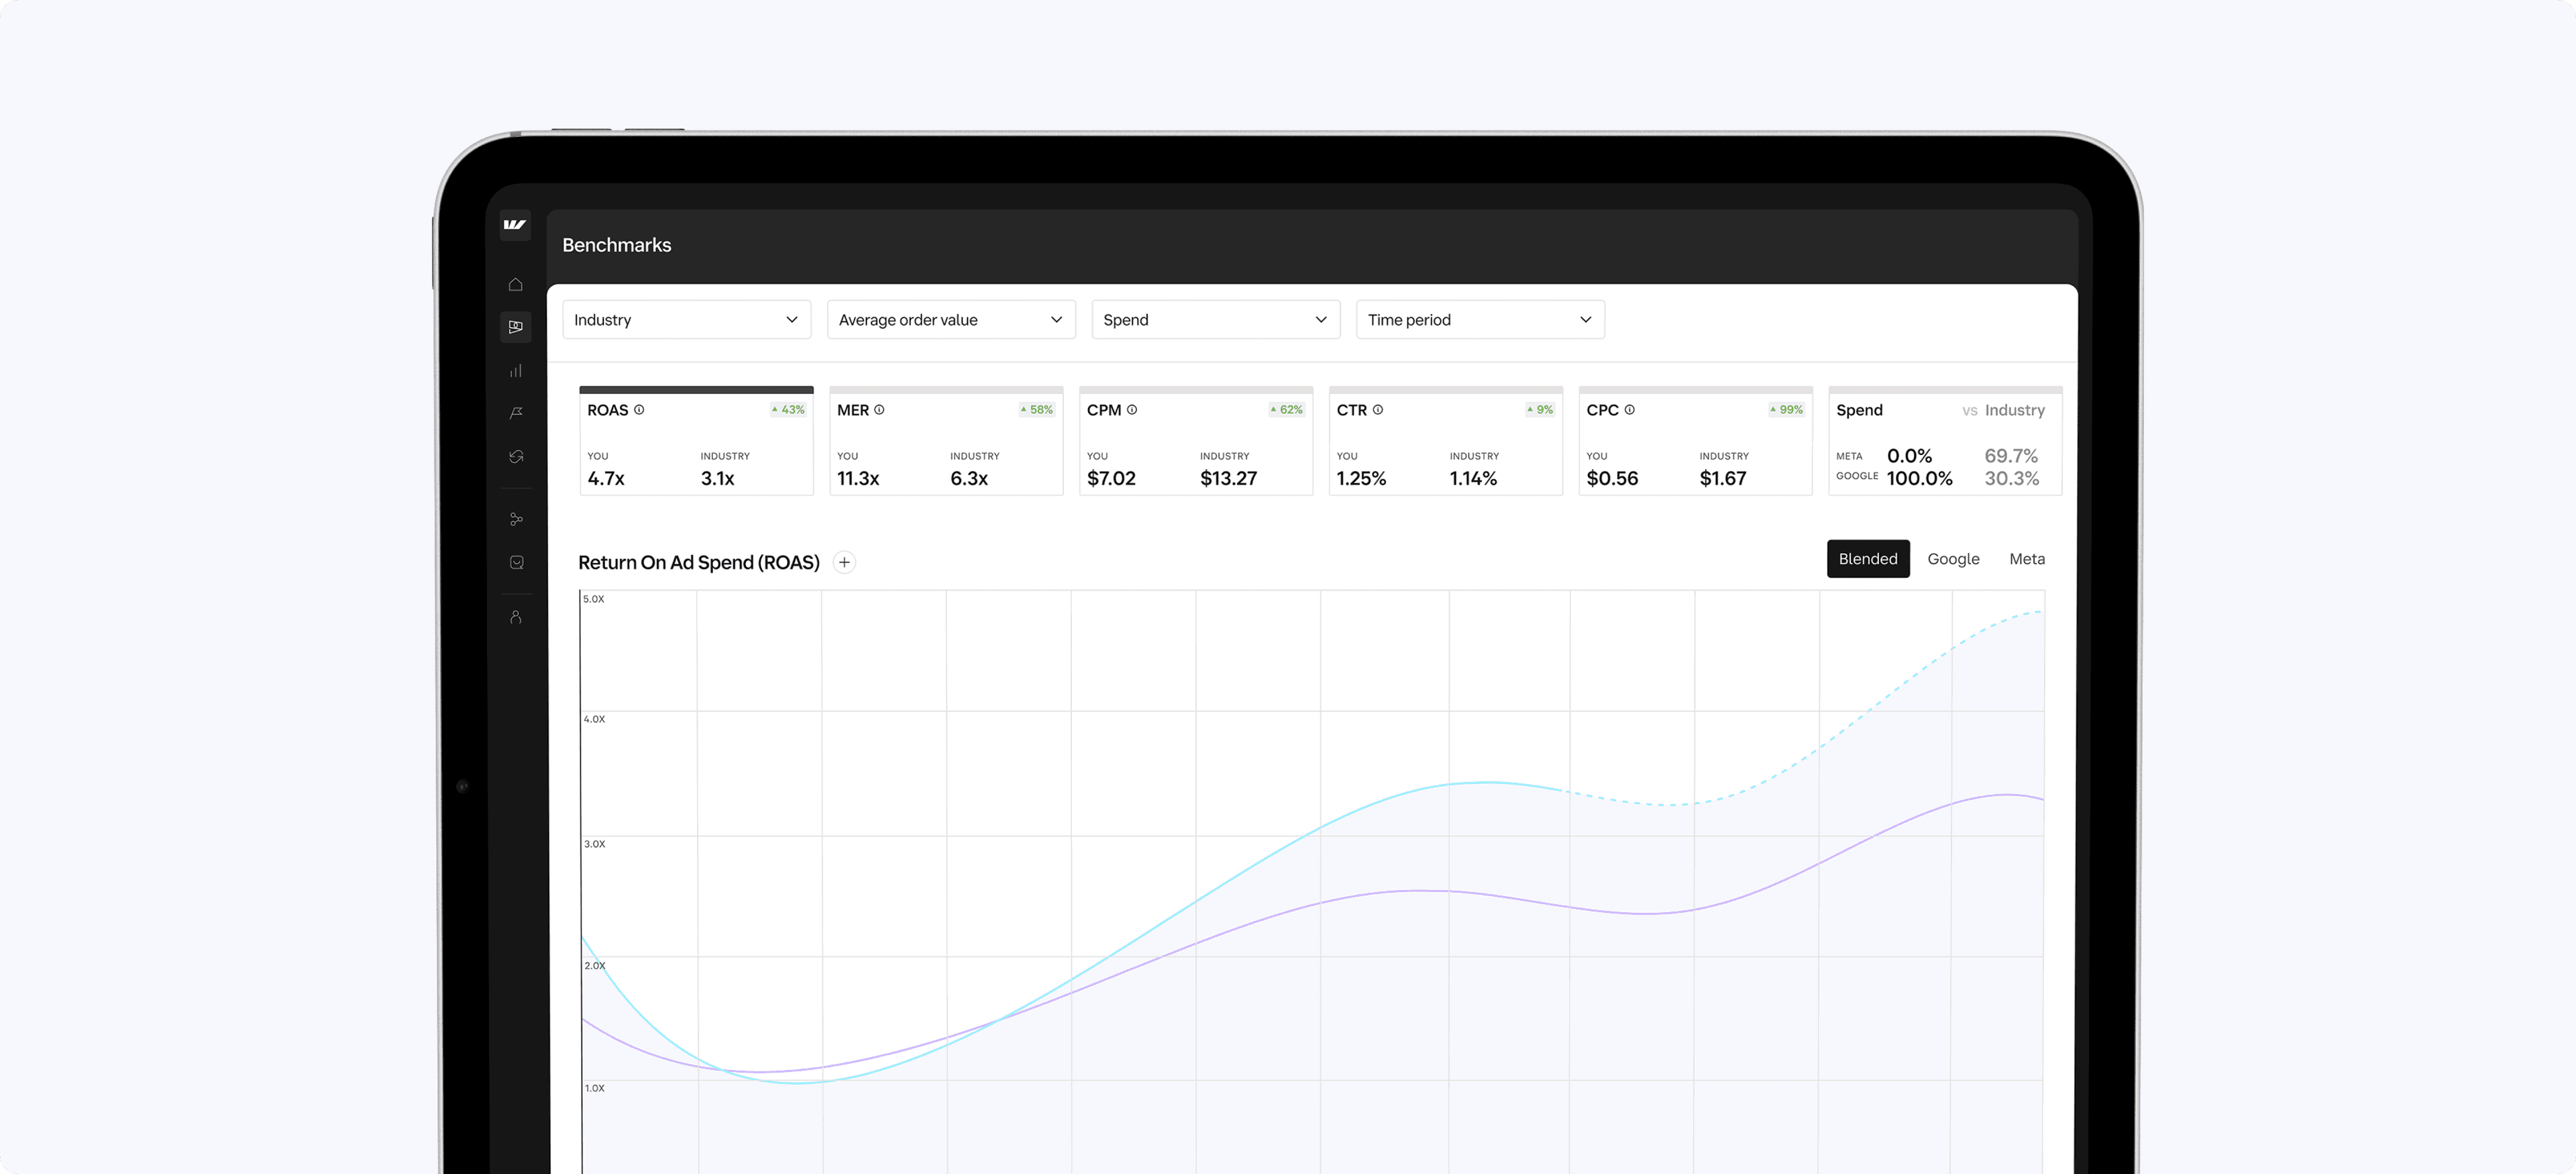Open the support chat icon in the sidebar

click(516, 561)
